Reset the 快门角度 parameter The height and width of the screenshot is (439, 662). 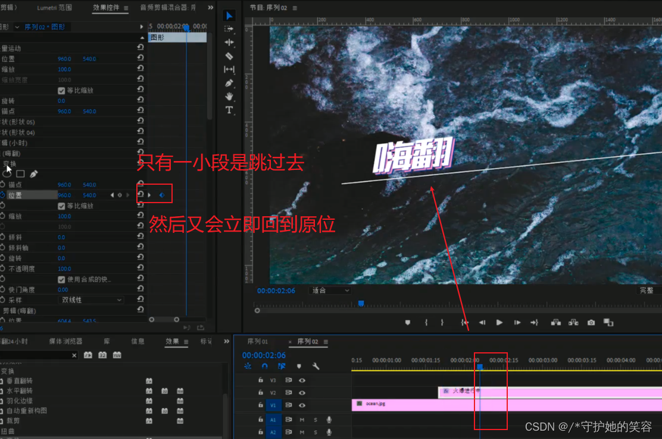140,289
